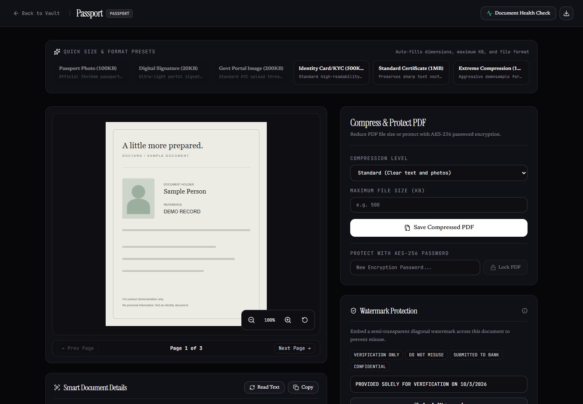Apply the Identity Card/KYC preset
This screenshot has width=583, height=404.
click(331, 72)
